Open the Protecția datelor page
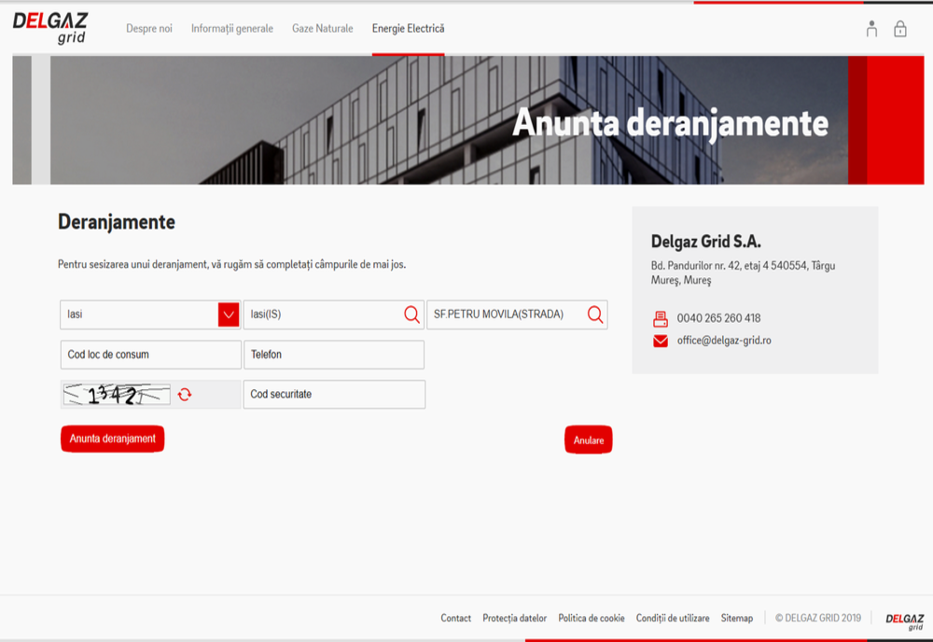This screenshot has height=642, width=933. click(x=514, y=618)
